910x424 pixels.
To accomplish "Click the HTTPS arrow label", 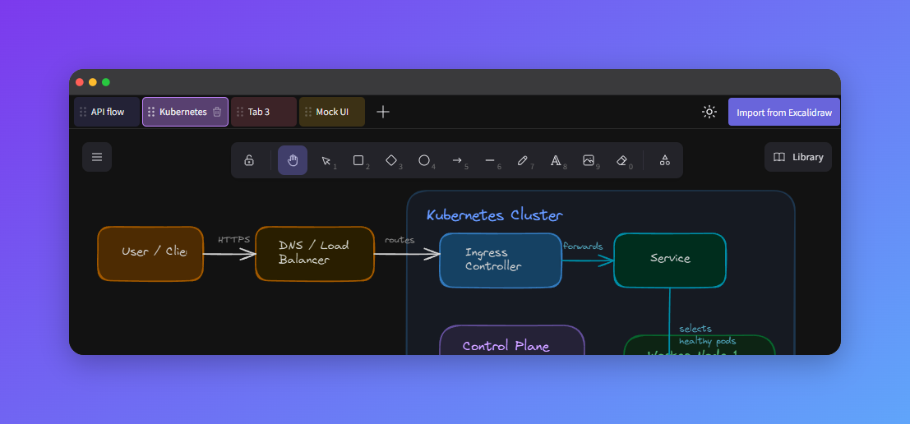I will point(234,240).
